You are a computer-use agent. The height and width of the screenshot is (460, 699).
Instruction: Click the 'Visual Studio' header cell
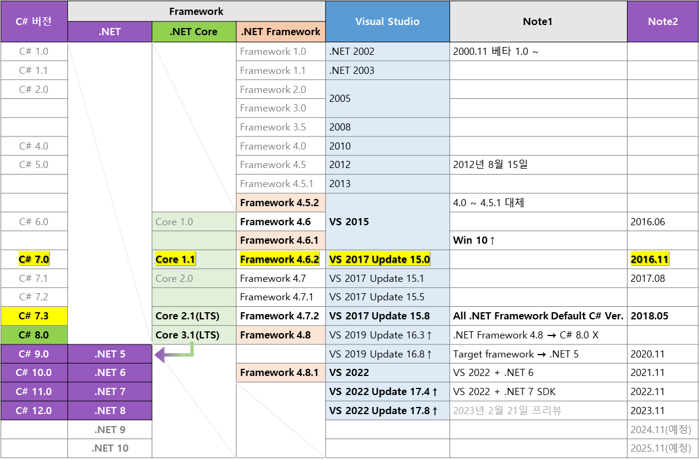point(388,21)
